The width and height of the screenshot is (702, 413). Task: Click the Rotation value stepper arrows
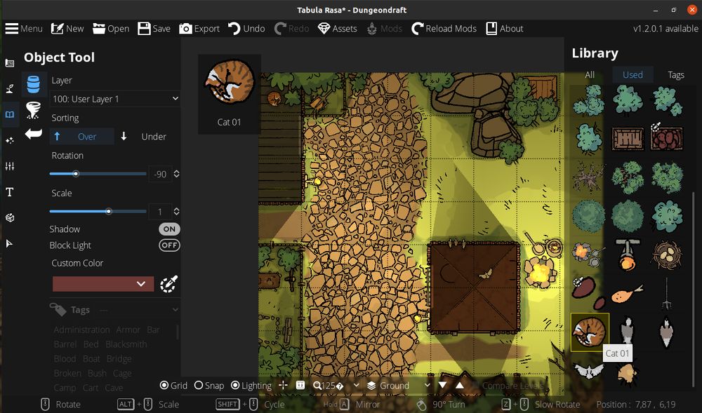(x=176, y=174)
